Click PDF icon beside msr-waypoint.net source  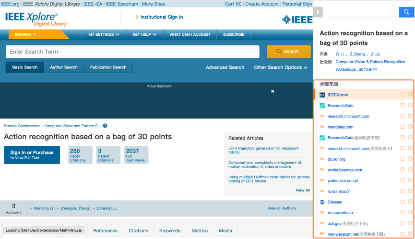[x=322, y=234]
